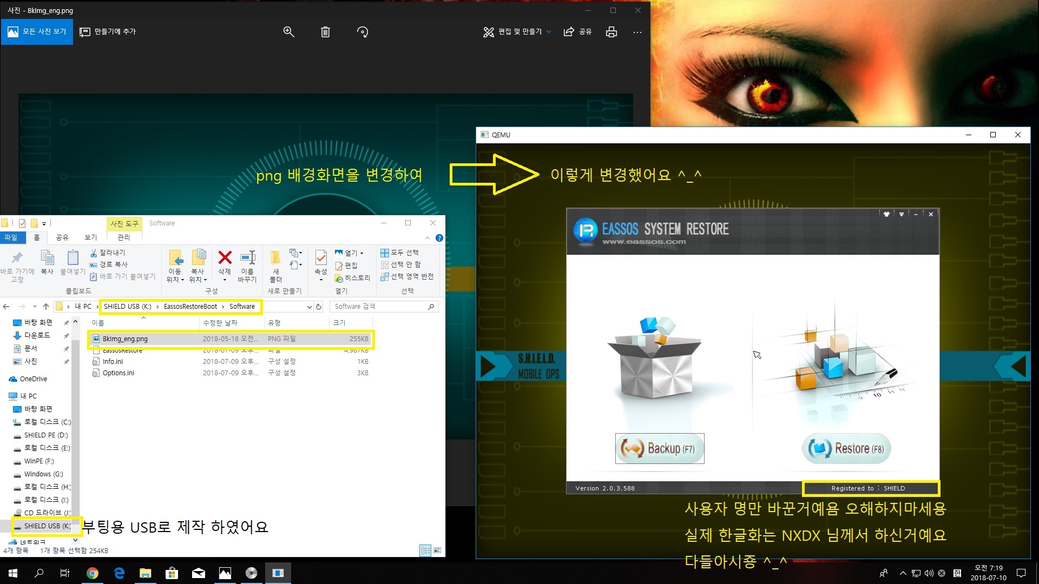Select BkImg_eng.png file row

[x=231, y=339]
